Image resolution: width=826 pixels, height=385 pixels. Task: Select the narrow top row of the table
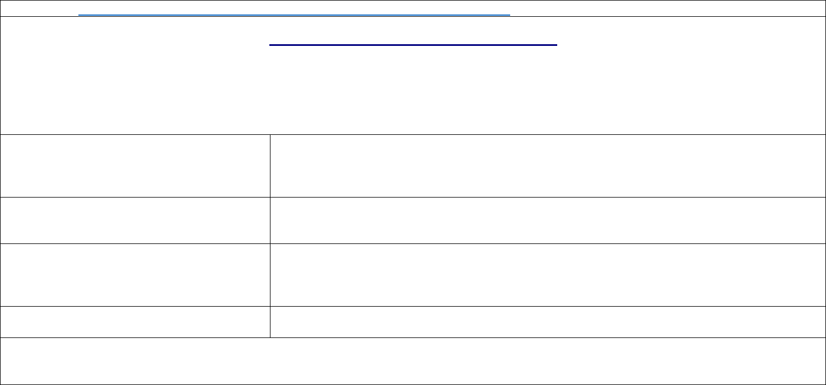tap(413, 8)
